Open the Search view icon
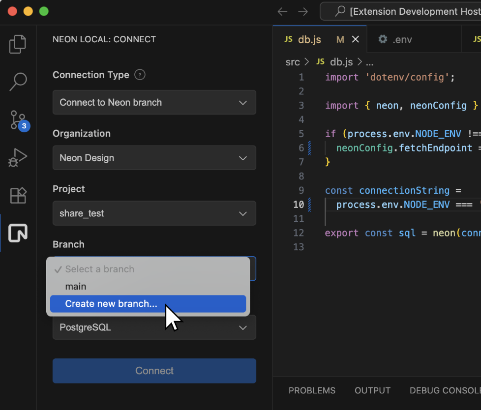The width and height of the screenshot is (481, 410). pyautogui.click(x=18, y=82)
